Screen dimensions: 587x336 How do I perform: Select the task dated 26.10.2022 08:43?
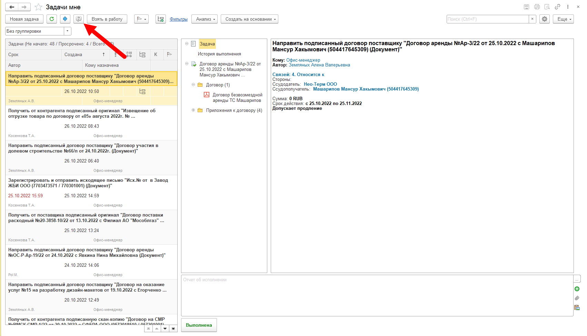tap(91, 123)
